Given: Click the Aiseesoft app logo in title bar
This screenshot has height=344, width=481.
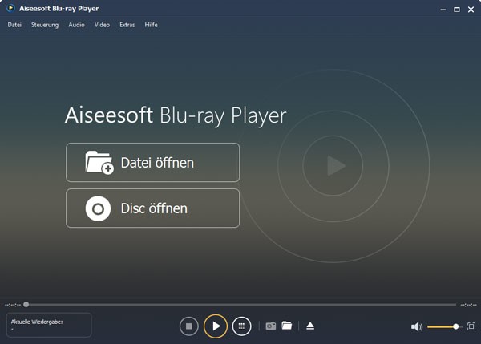Looking at the screenshot, I should pyautogui.click(x=10, y=9).
